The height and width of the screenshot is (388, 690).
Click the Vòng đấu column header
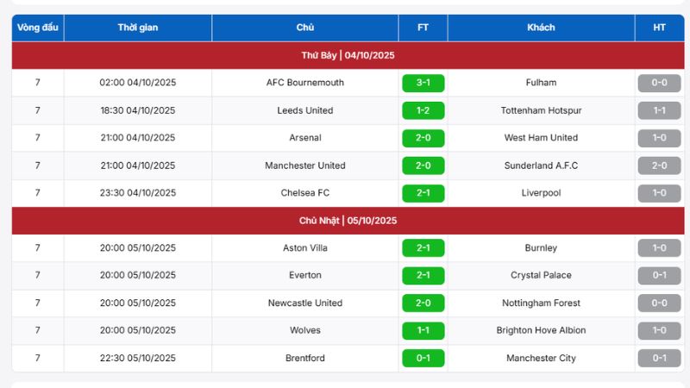click(x=37, y=28)
